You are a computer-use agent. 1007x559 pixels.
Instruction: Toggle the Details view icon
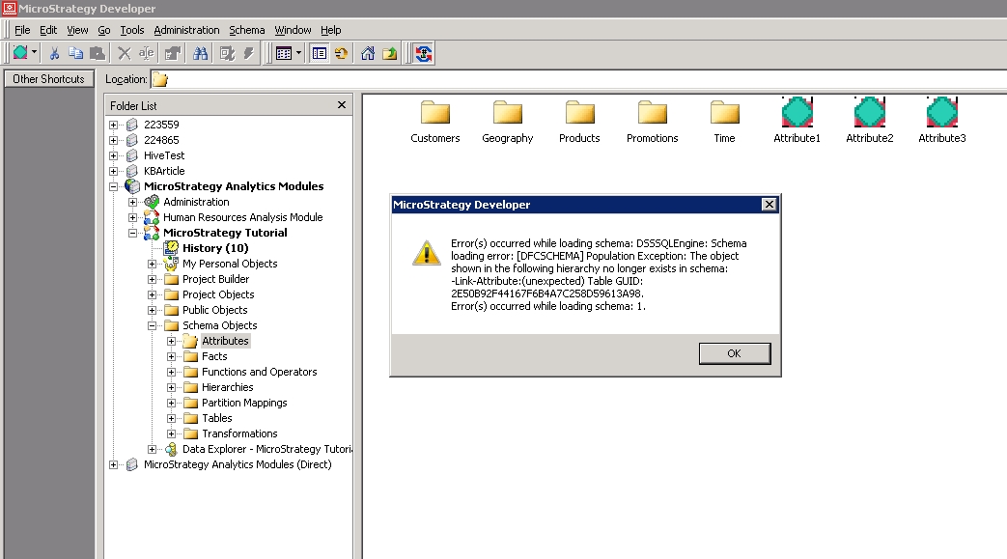[320, 53]
